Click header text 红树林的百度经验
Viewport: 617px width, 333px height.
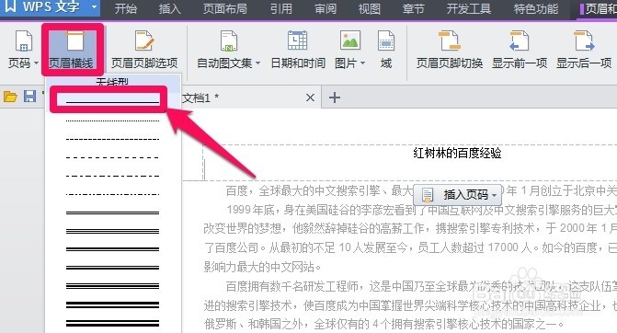[457, 153]
